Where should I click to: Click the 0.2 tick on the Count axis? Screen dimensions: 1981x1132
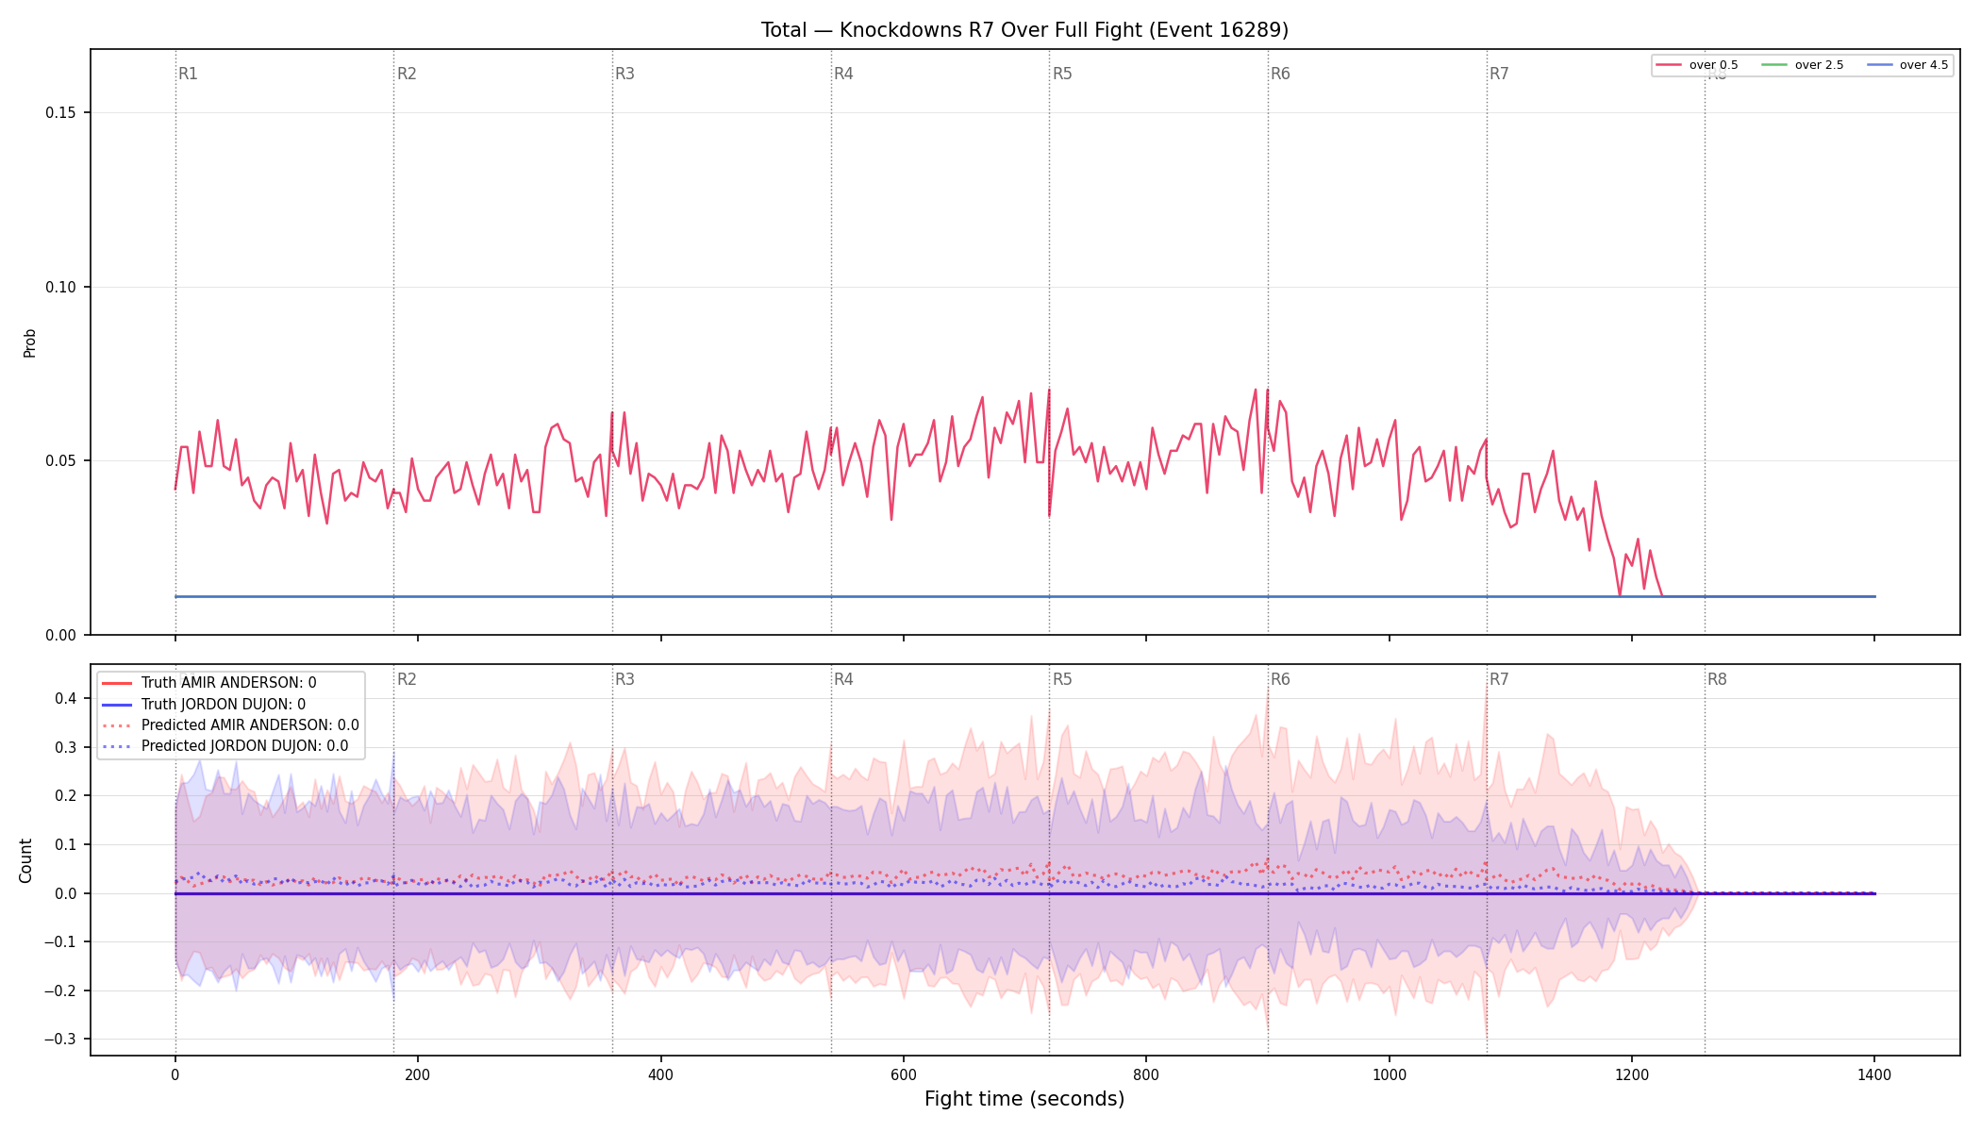point(65,796)
